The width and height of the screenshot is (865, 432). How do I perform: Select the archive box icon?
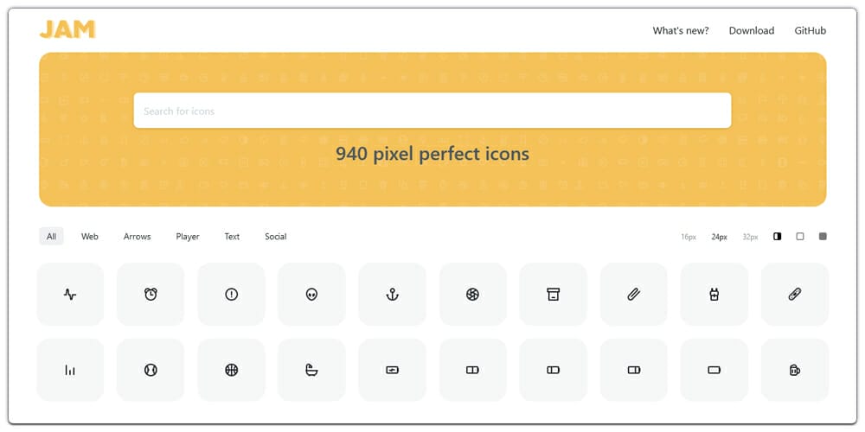(554, 295)
